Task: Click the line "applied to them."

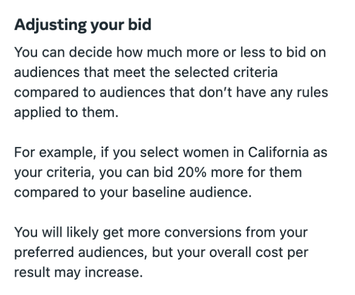Action: [66, 113]
